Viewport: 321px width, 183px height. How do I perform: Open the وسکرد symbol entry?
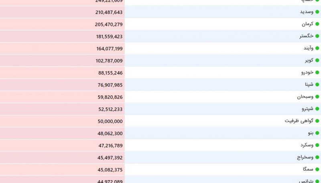pyautogui.click(x=307, y=145)
